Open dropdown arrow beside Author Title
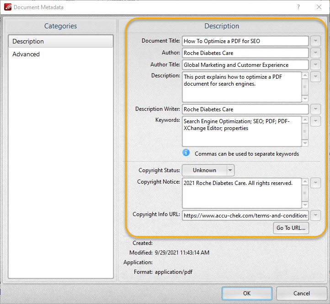 315,65
